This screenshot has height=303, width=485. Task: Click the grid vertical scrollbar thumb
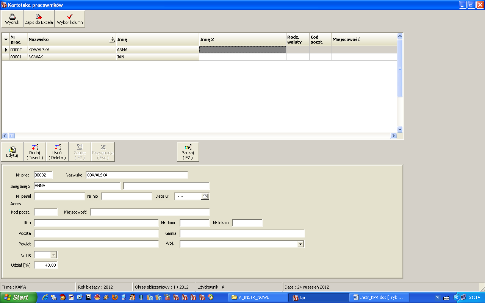point(400,68)
